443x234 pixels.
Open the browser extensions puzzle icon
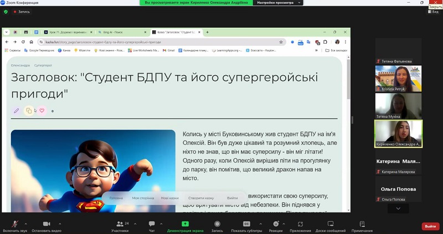pyautogui.click(x=325, y=42)
